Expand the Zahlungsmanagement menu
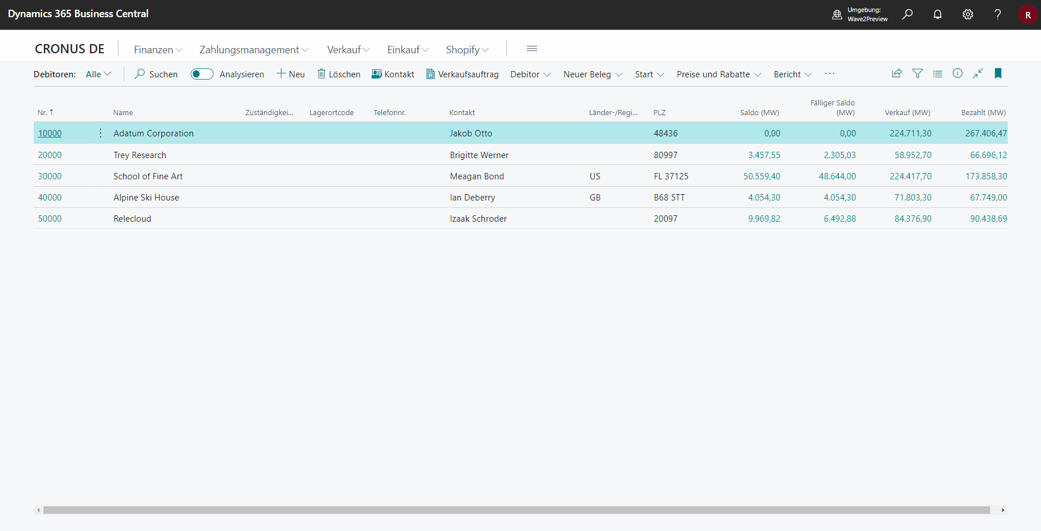1041x531 pixels. [x=254, y=50]
